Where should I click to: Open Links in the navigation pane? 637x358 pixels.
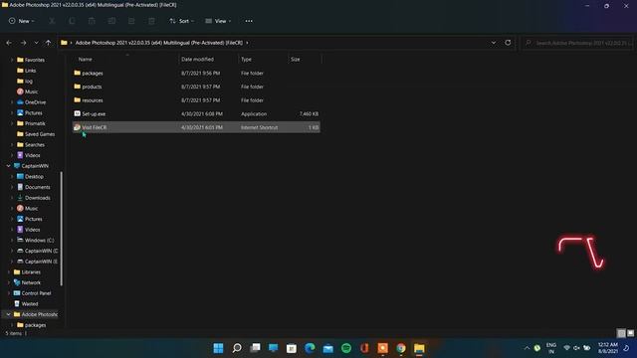[30, 71]
